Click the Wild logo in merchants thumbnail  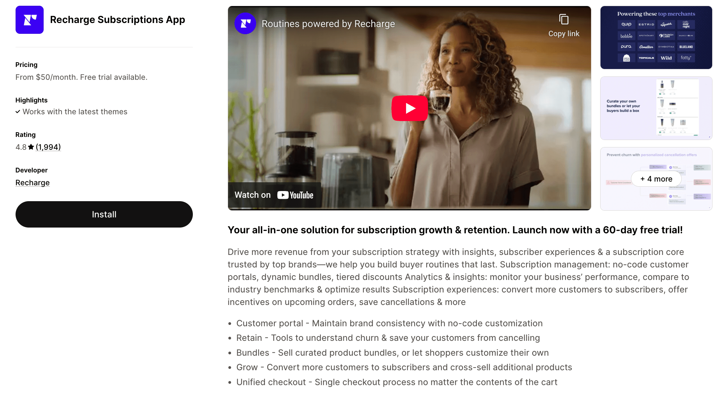(x=666, y=58)
